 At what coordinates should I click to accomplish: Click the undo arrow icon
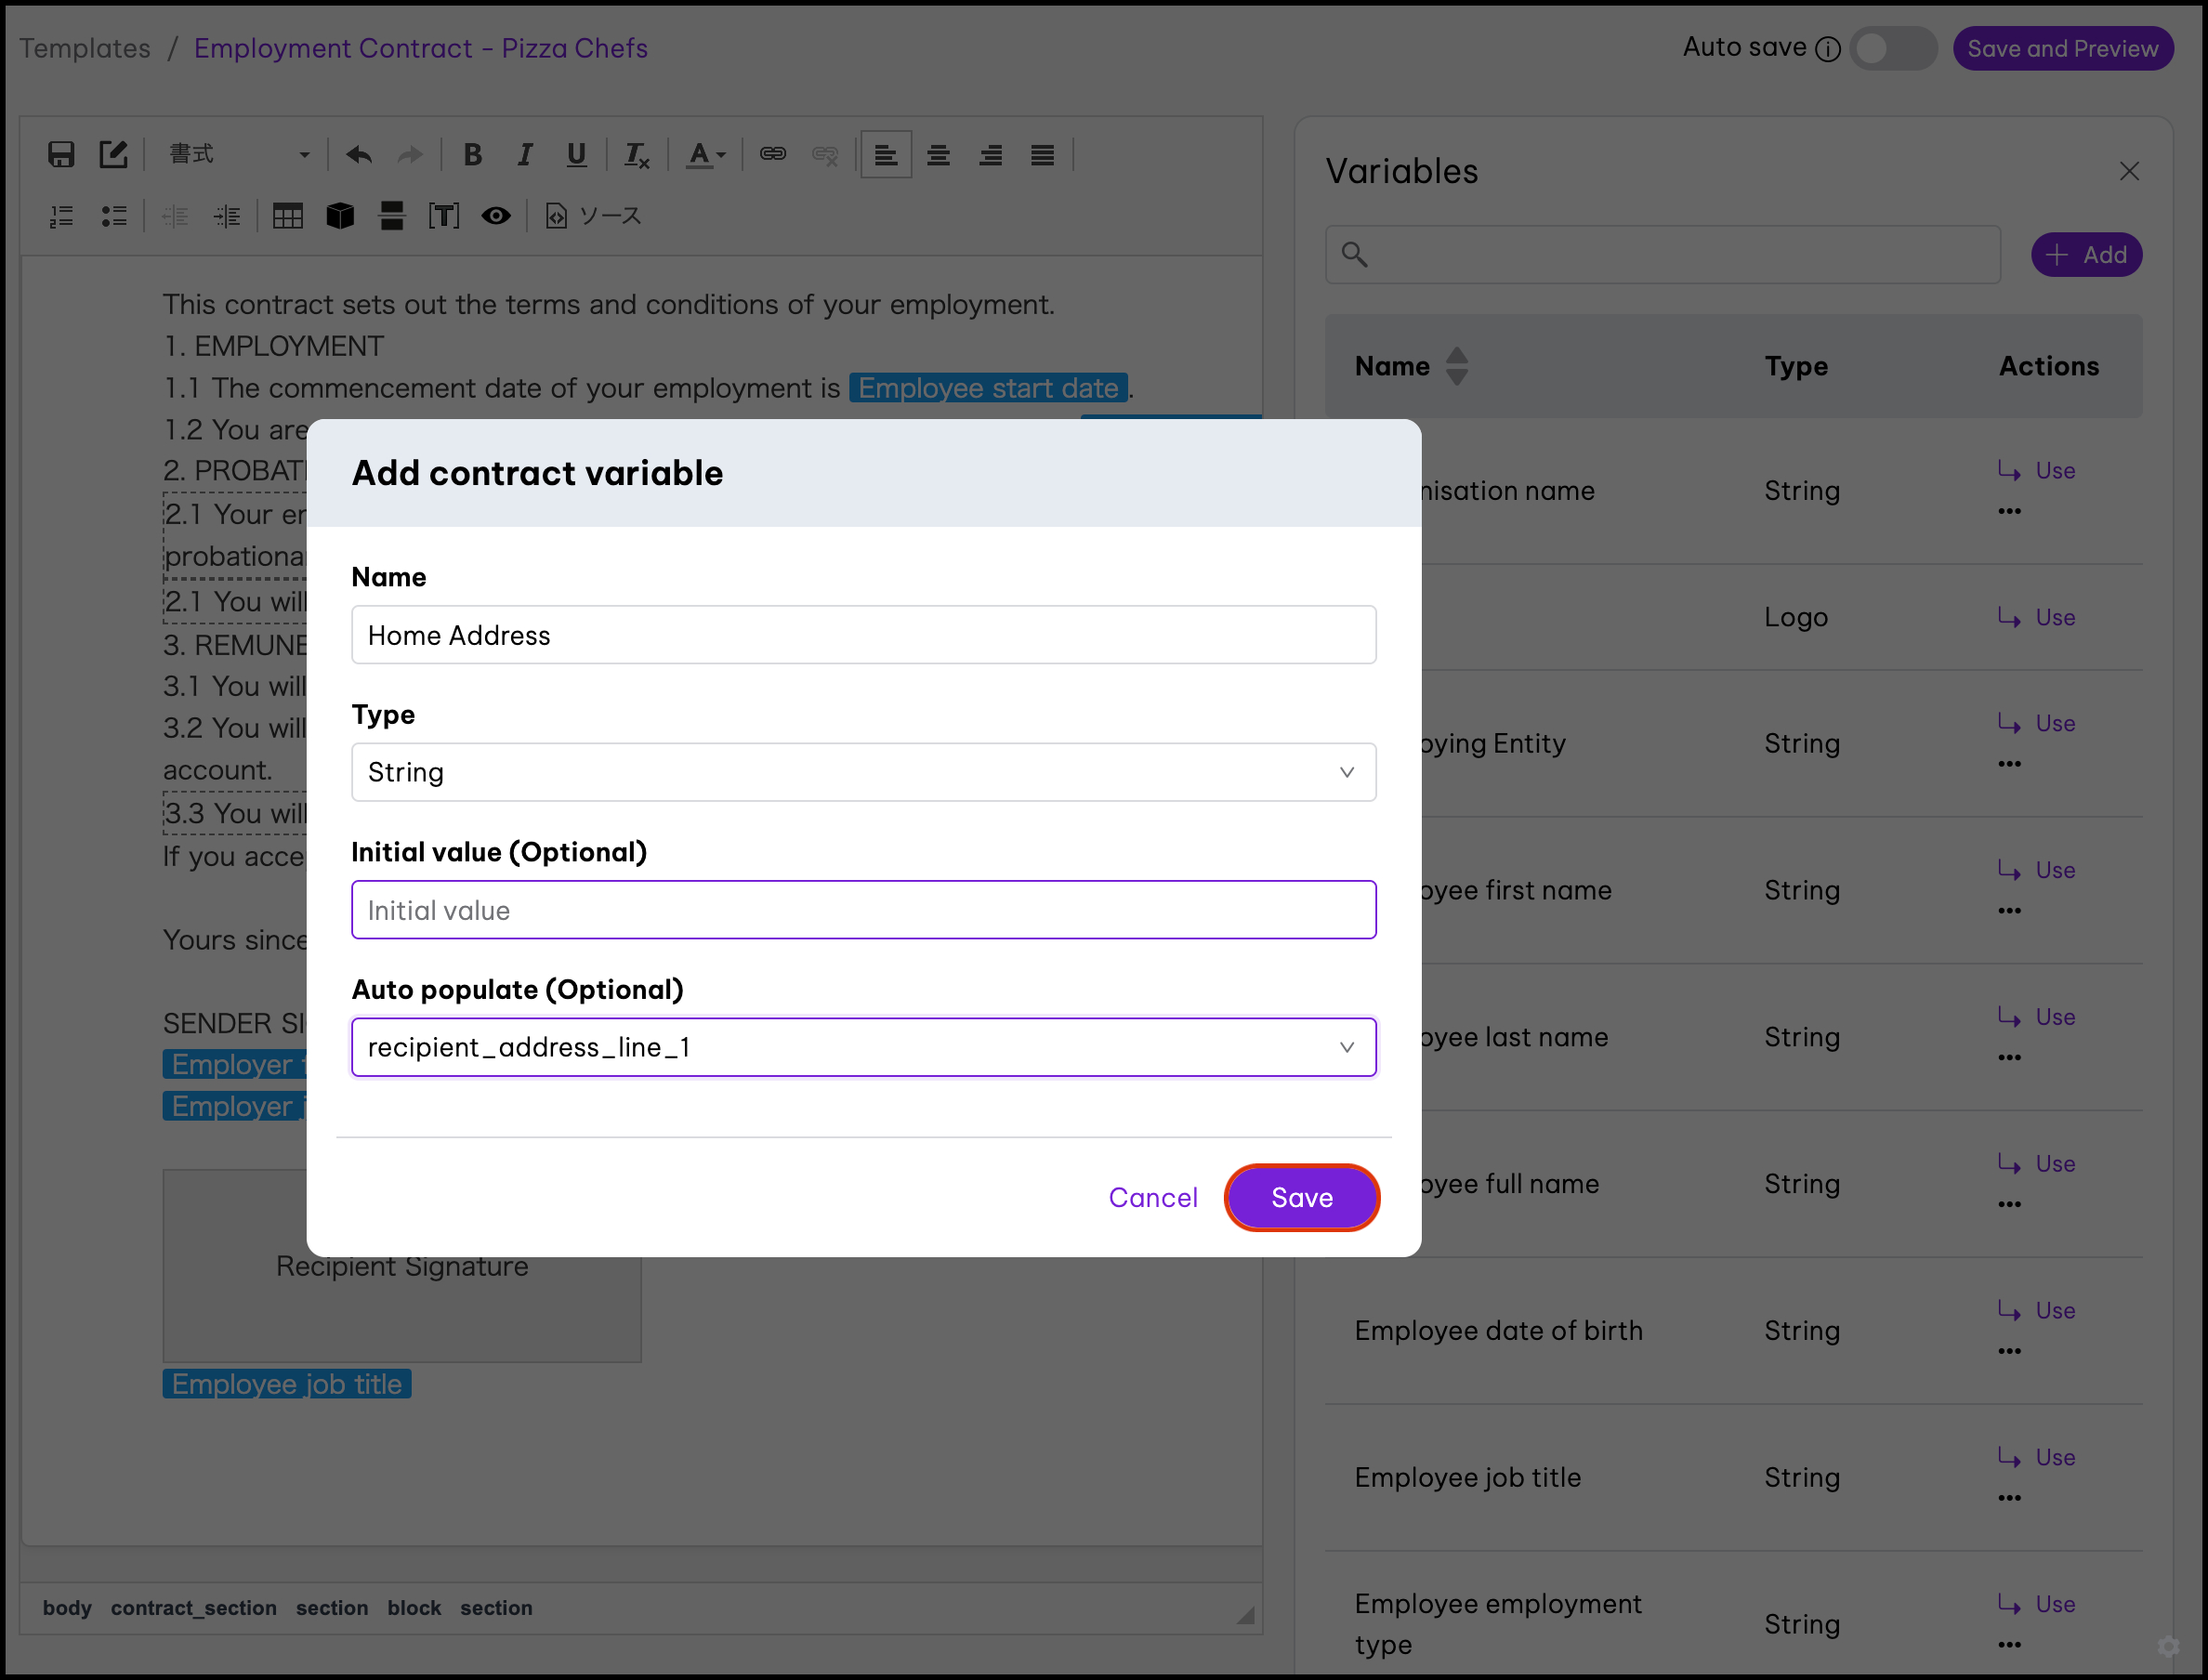pos(358,155)
